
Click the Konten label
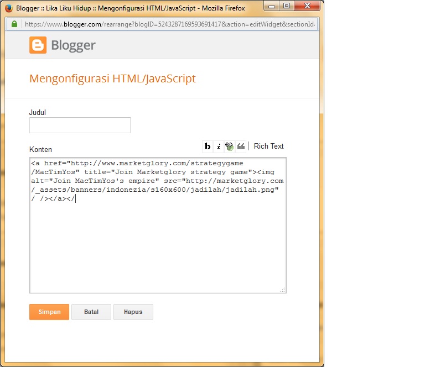tap(40, 149)
